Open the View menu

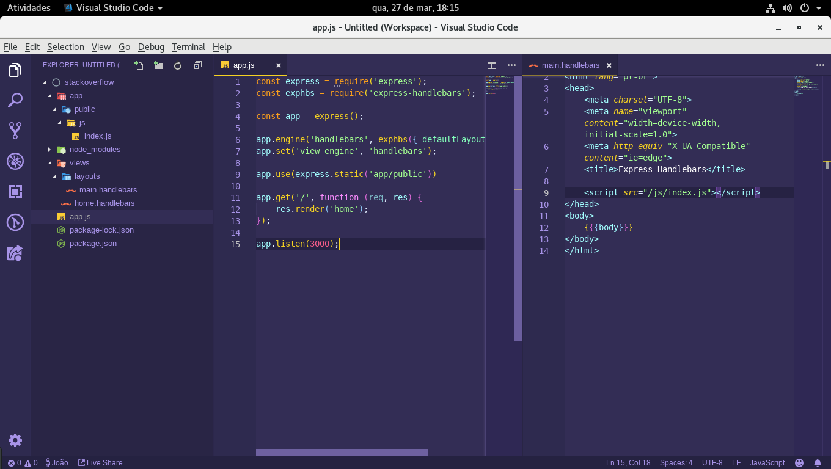pos(101,47)
